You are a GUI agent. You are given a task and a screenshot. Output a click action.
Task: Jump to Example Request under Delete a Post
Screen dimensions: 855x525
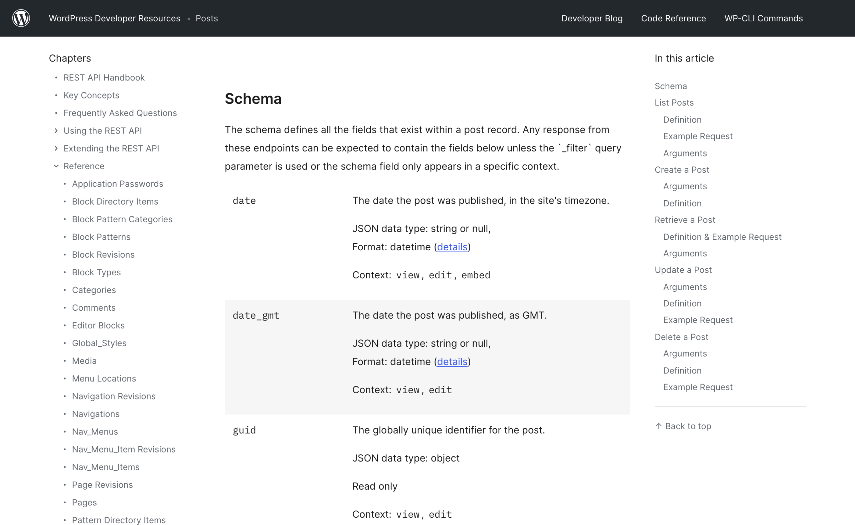tap(698, 387)
